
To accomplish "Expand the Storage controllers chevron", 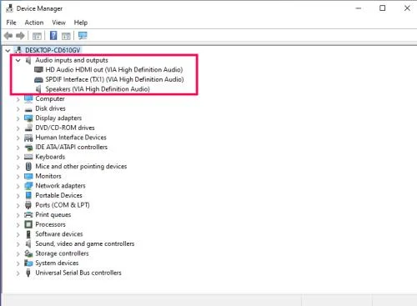I will [18, 253].
